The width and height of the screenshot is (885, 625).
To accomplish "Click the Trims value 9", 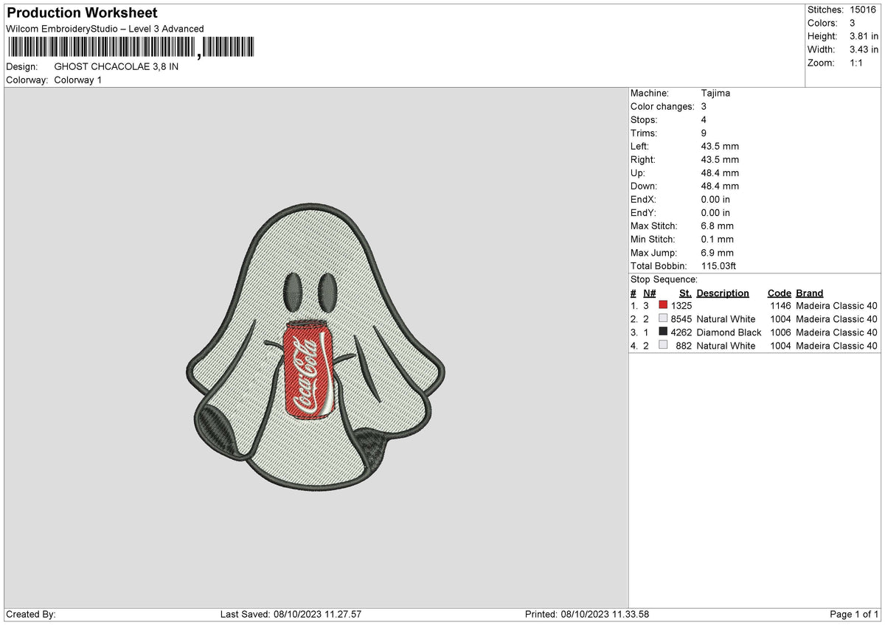I will click(704, 133).
